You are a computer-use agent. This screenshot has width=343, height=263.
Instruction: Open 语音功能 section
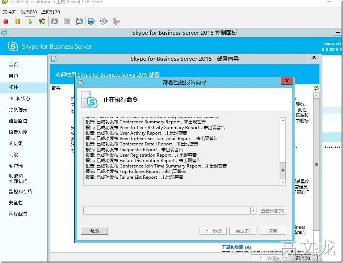[x=18, y=132]
